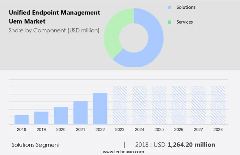Click the hatched 2028 forecast bar

tap(218, 105)
